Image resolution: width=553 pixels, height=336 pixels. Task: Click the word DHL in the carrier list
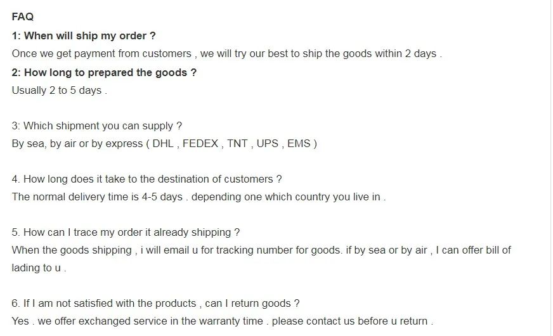pyautogui.click(x=163, y=143)
